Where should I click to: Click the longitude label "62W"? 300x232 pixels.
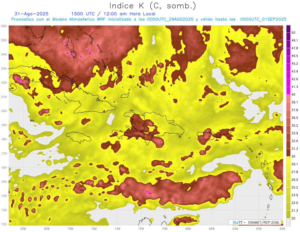pyautogui.click(x=259, y=228)
